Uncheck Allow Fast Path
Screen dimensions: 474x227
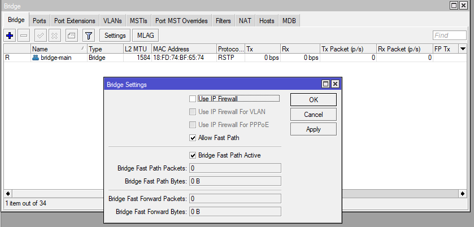(x=193, y=138)
